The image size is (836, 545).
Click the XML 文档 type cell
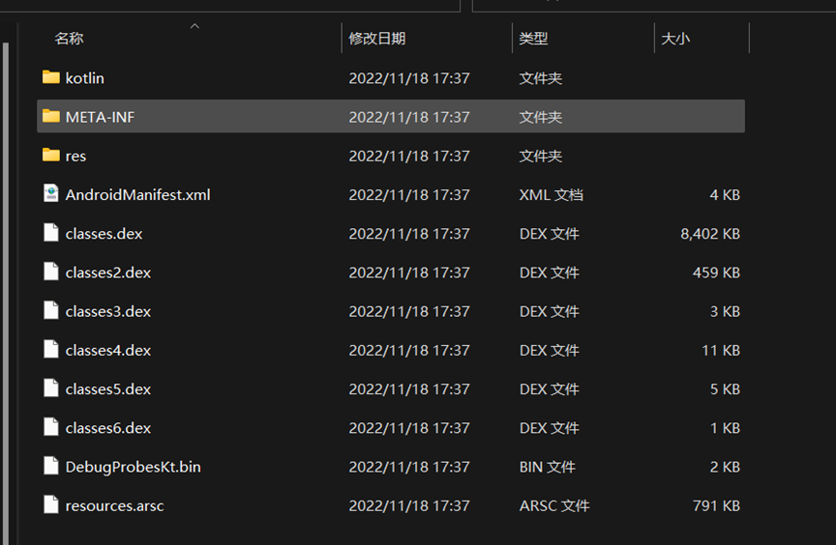coord(551,194)
